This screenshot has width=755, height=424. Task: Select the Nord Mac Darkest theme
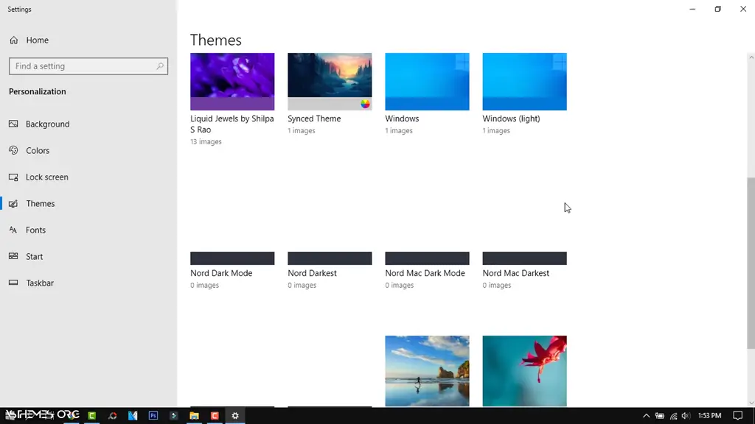coord(524,258)
